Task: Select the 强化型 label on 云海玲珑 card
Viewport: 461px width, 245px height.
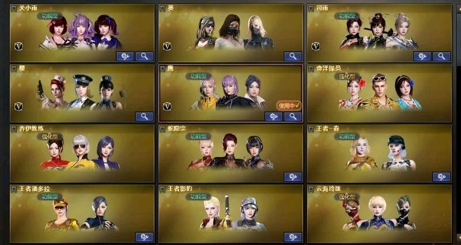Action: [347, 196]
